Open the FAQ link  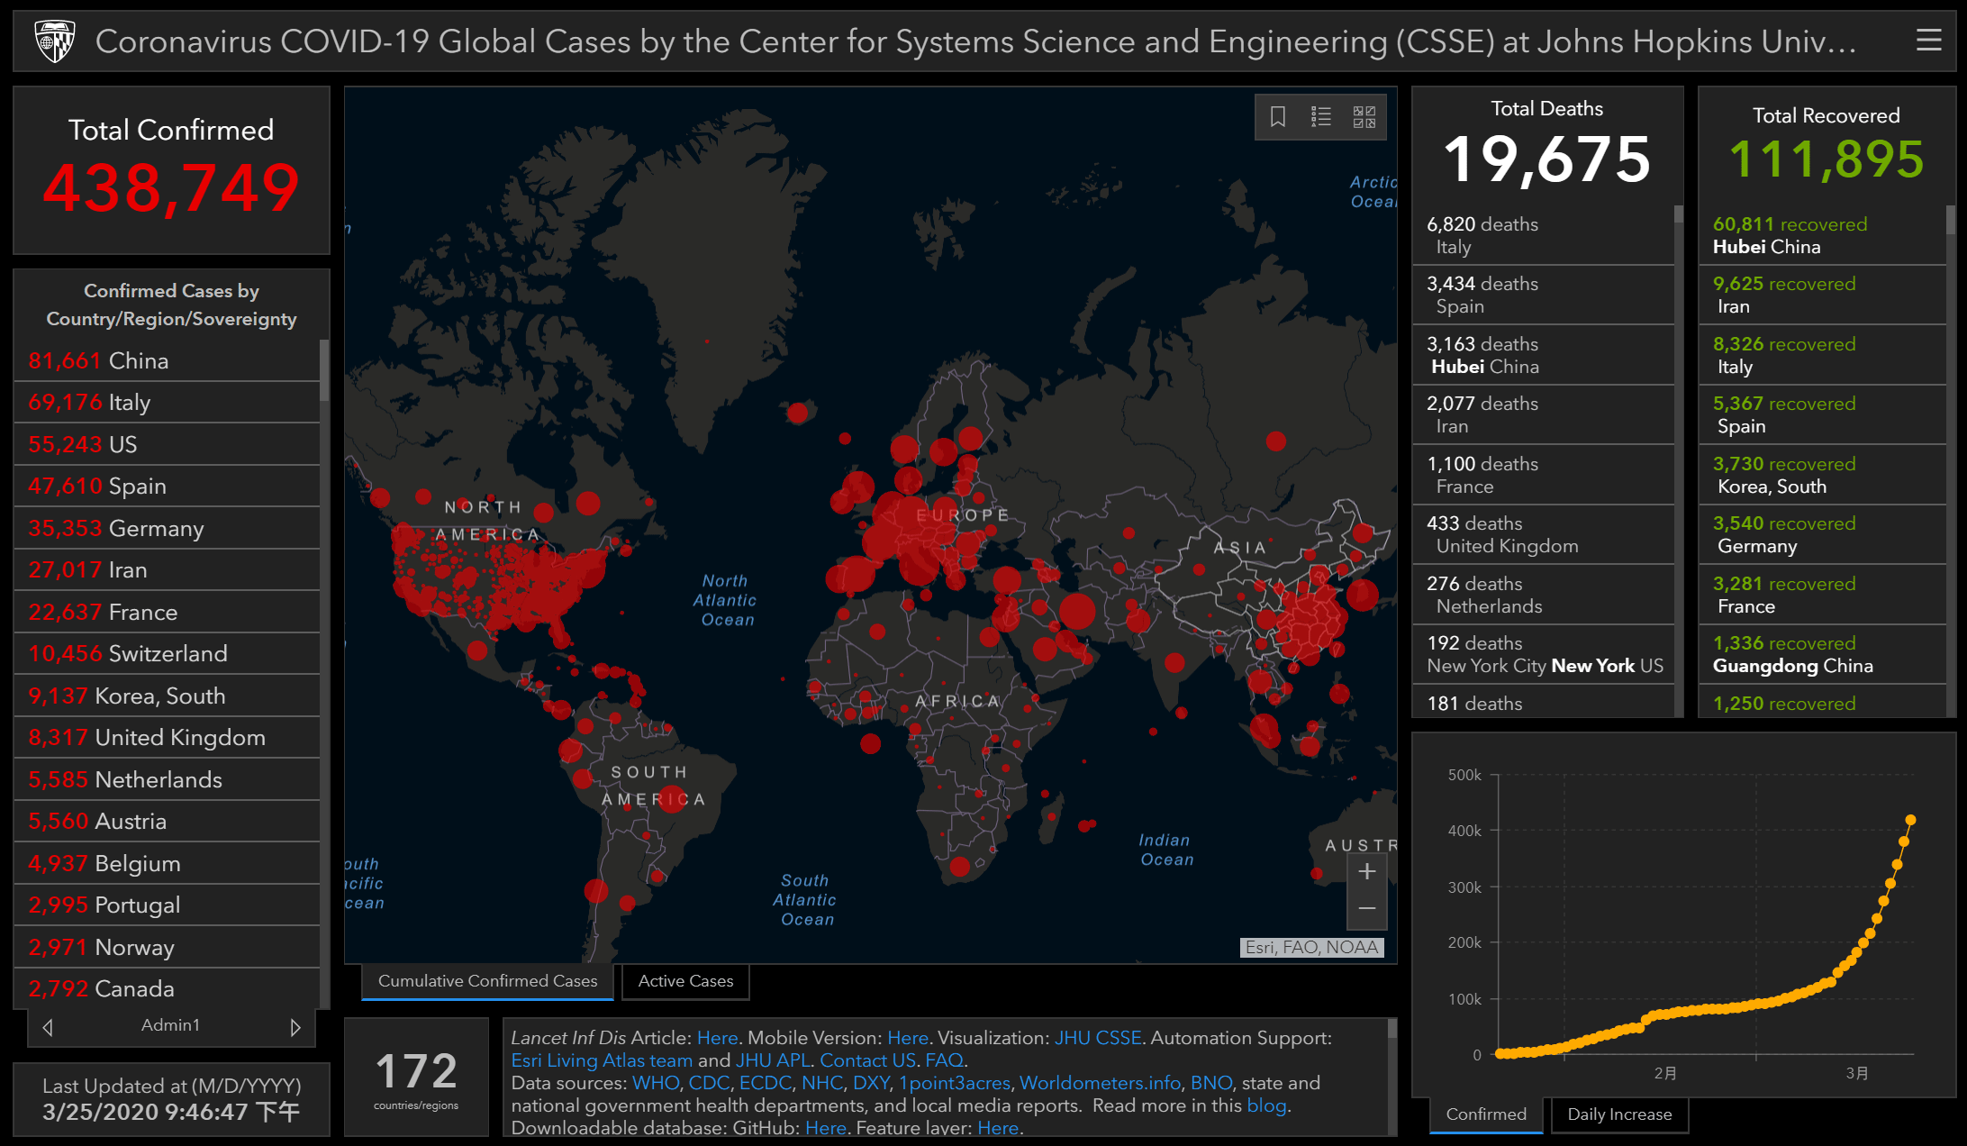[944, 1060]
